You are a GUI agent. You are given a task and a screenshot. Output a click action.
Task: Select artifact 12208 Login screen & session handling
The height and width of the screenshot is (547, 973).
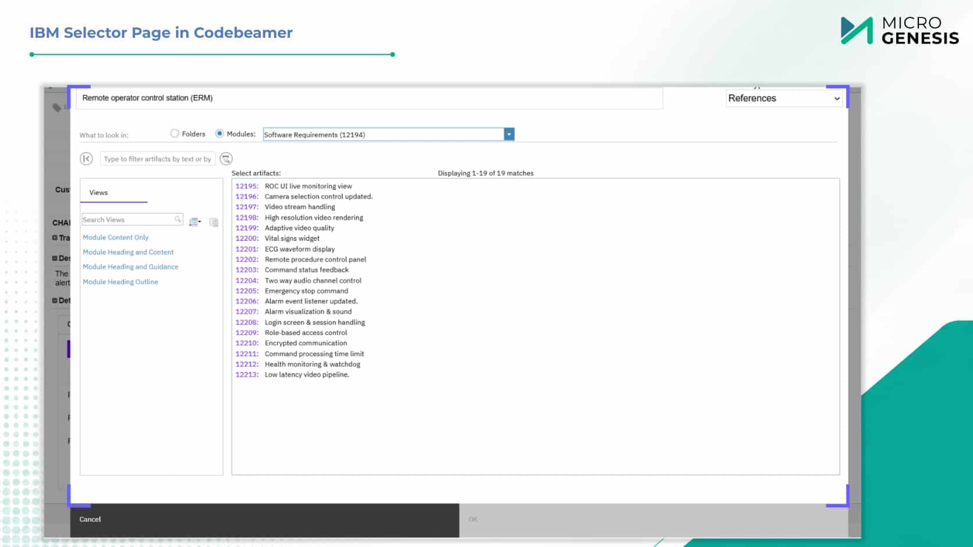pyautogui.click(x=300, y=322)
